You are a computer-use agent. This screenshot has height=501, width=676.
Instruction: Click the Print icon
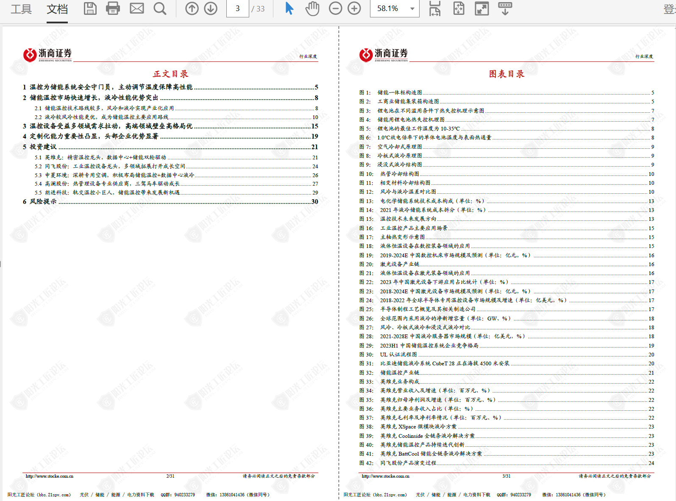(113, 8)
